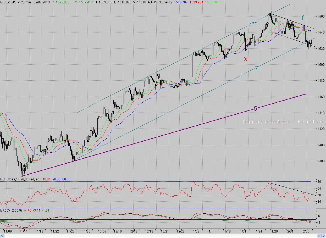Click the '11/14' date axis label

pos(23,231)
